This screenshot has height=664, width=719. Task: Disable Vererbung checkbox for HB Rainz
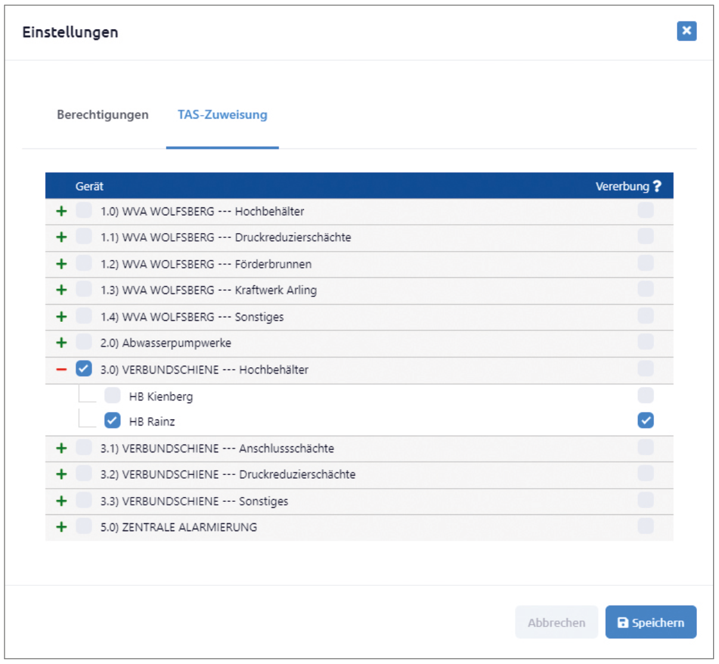645,420
